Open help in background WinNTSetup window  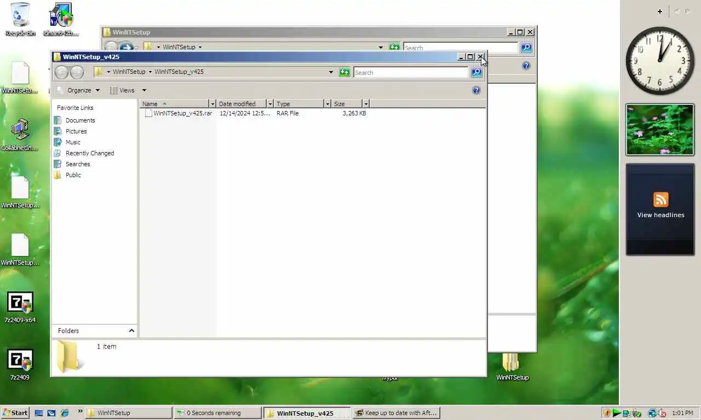tap(526, 66)
